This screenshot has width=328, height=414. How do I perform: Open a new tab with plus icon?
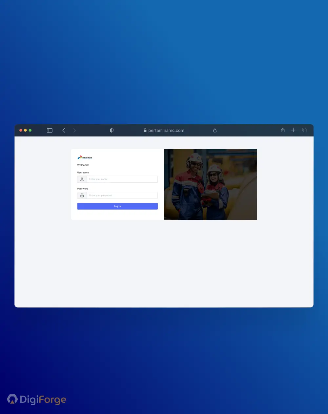[293, 130]
